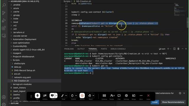Open Remote Explorer view in activity bar
The image size is (189, 106).
click(x=4, y=36)
